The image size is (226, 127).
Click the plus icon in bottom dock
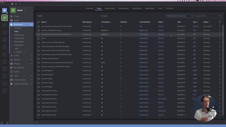[37, 122]
